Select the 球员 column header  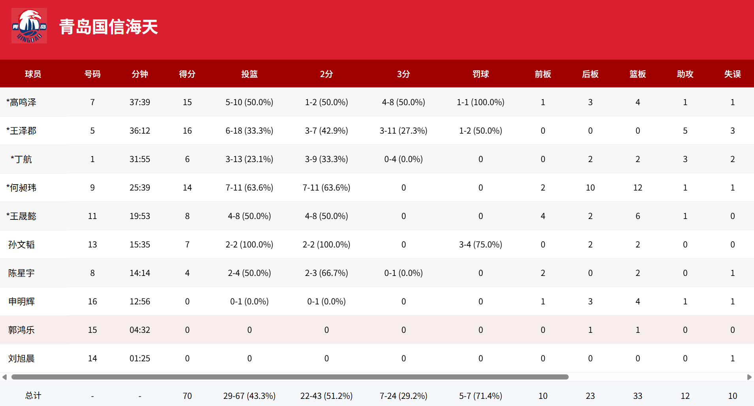click(x=33, y=74)
